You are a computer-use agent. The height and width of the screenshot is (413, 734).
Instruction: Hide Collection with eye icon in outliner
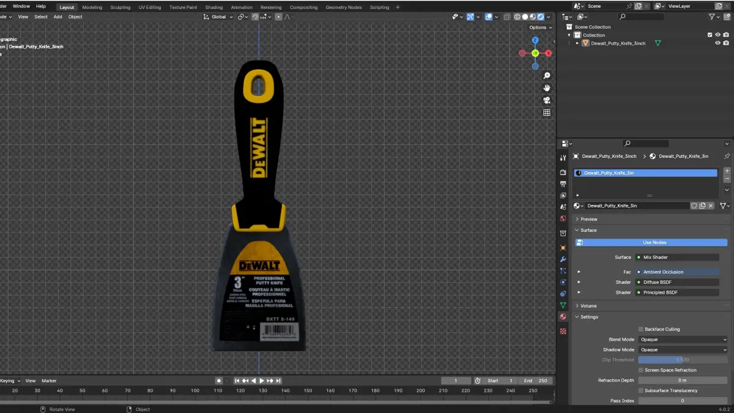click(718, 35)
